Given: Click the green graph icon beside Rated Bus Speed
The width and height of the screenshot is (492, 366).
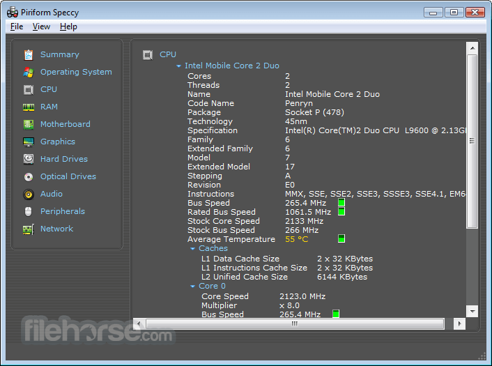Looking at the screenshot, I should (x=341, y=211).
